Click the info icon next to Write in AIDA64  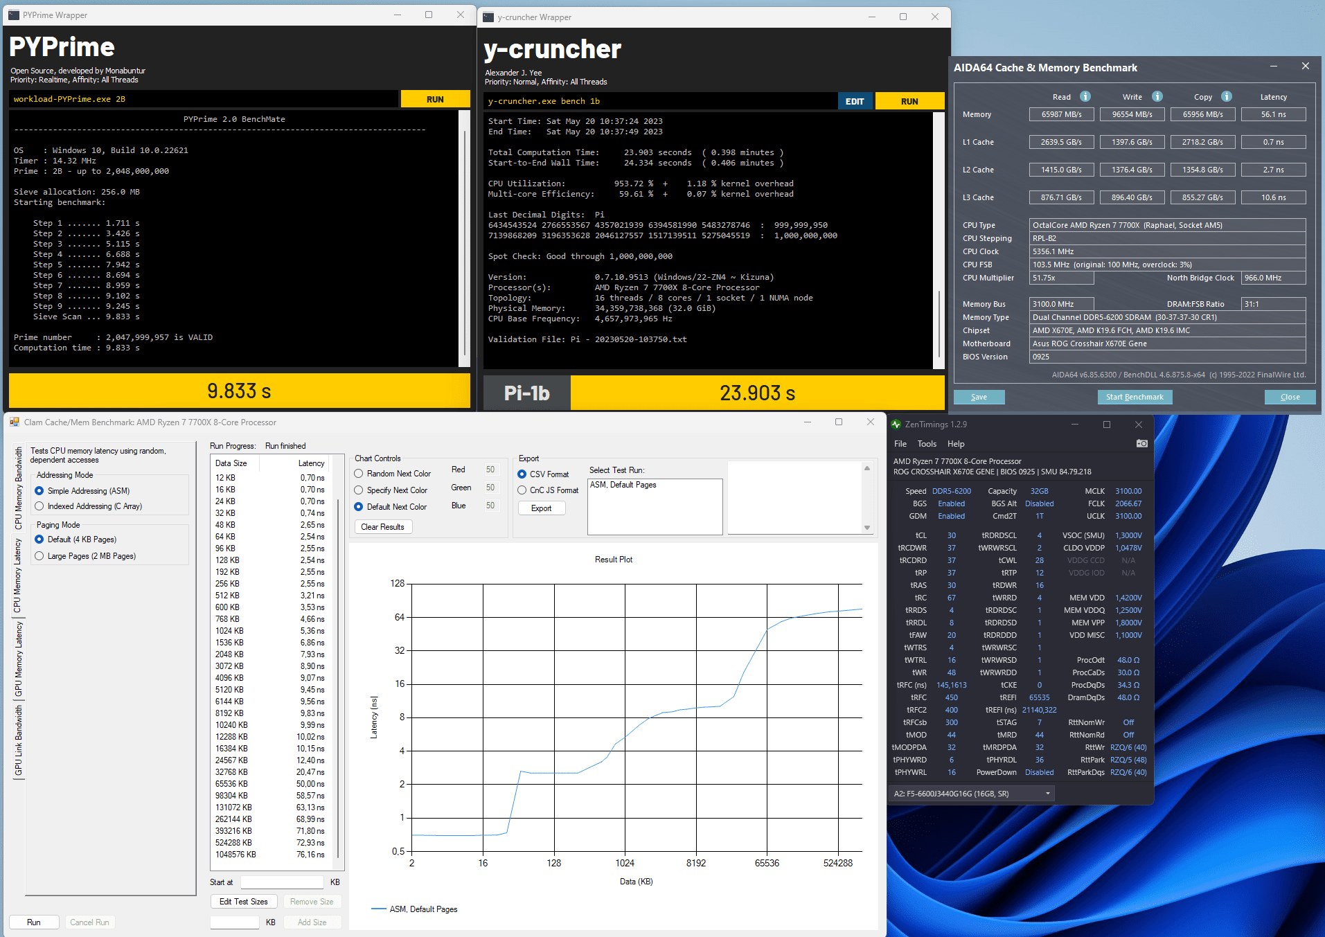pyautogui.click(x=1157, y=96)
